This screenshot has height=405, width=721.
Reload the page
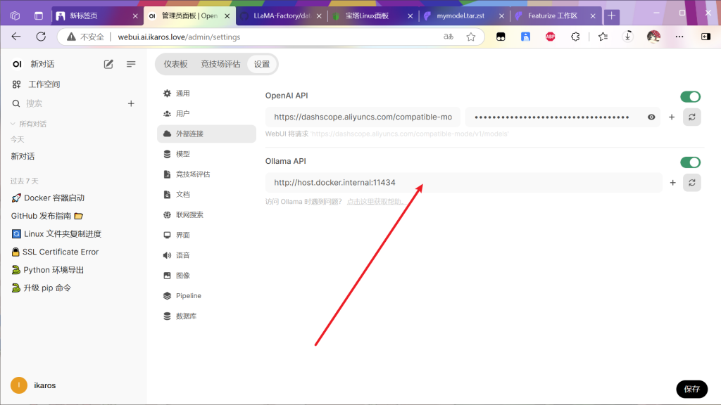41,37
